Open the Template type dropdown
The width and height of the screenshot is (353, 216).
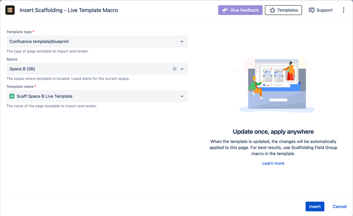[x=97, y=41]
